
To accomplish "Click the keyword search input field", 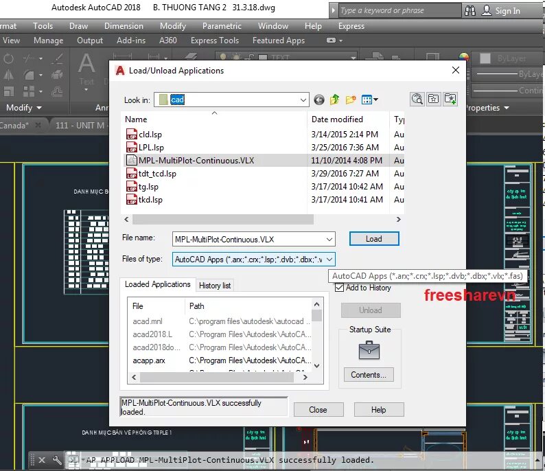I will 399,10.
